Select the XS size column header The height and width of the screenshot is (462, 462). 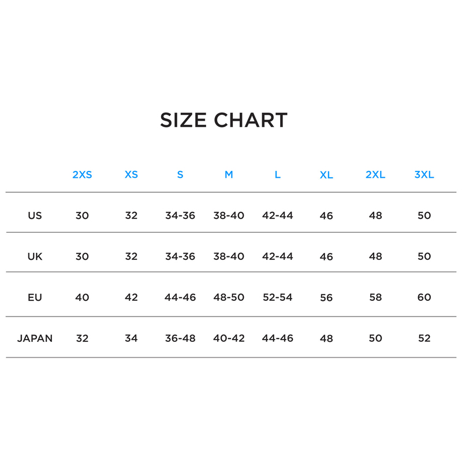131,174
